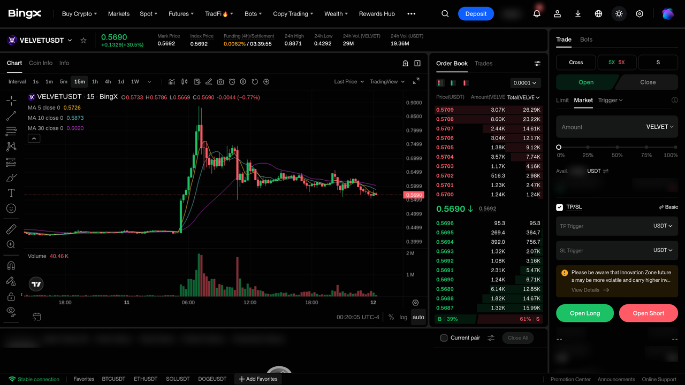Open VELVET amount unit dropdown
Screen dimensions: 685x385
(x=660, y=127)
